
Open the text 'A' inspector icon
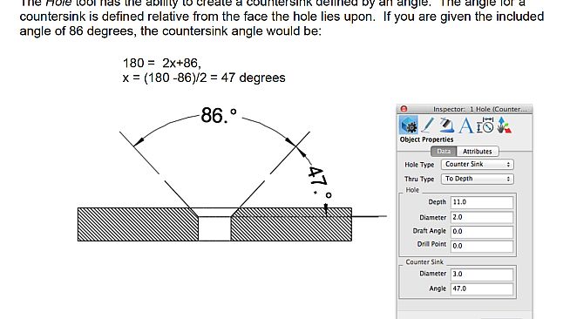[x=465, y=126]
